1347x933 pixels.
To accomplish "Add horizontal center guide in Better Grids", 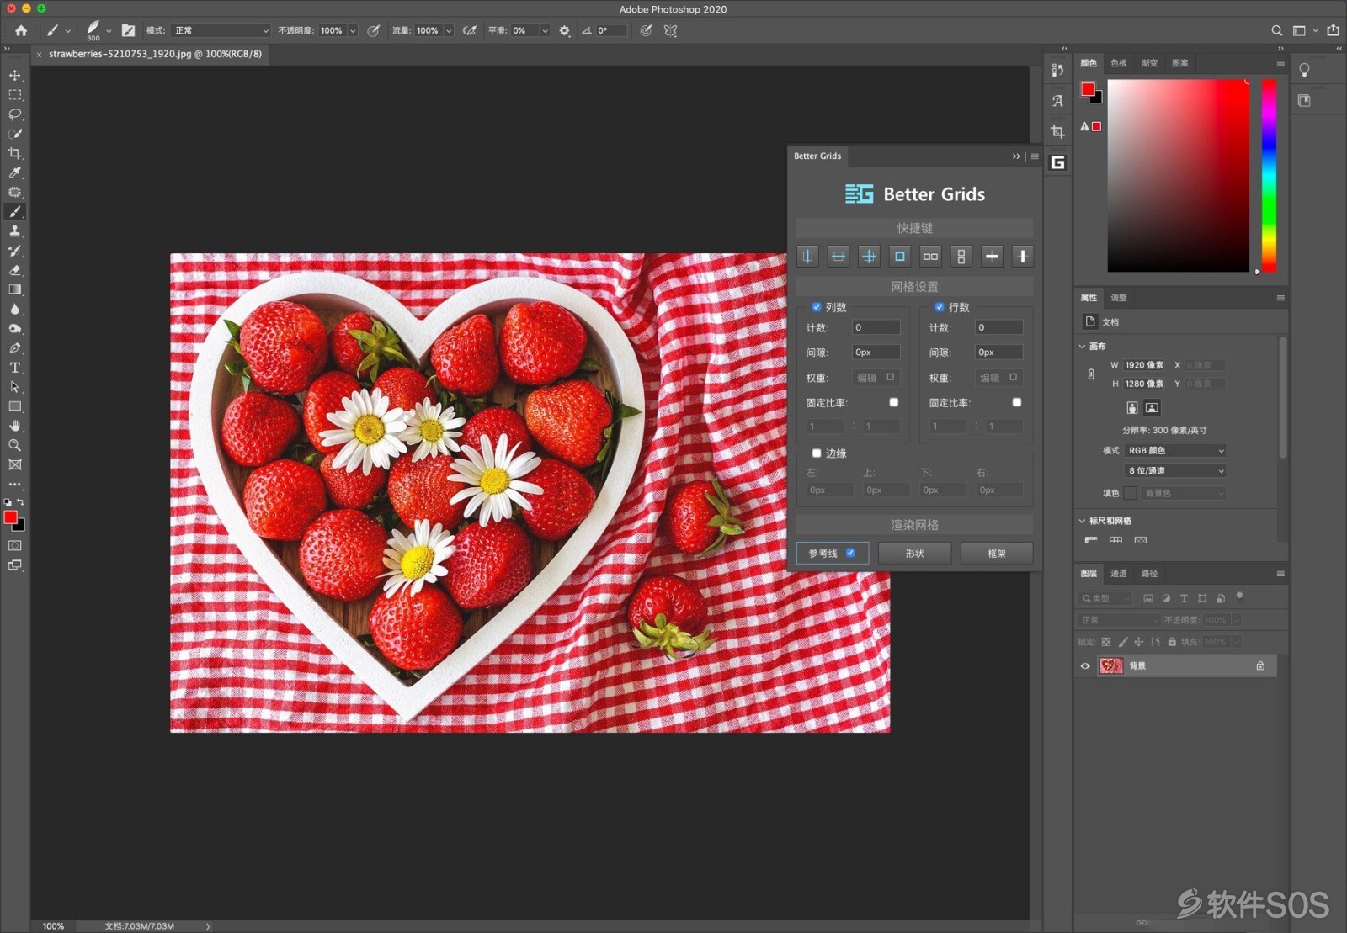I will coord(839,256).
